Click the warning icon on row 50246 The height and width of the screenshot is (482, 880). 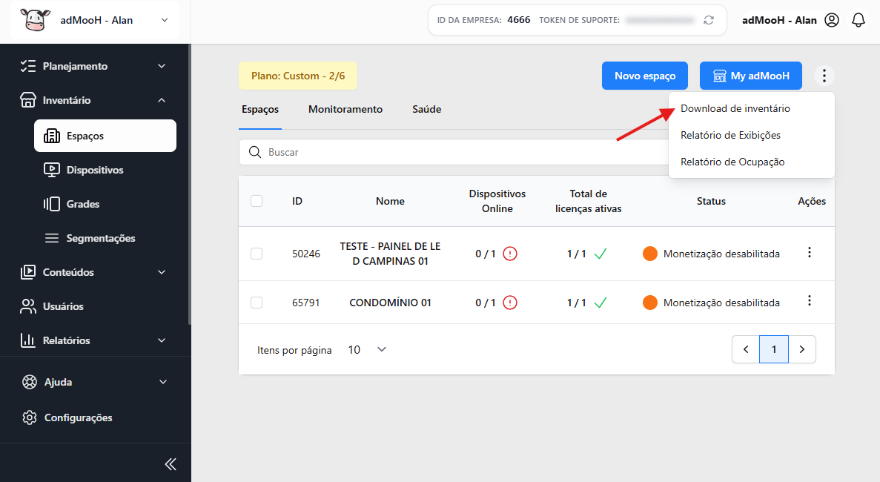point(509,254)
